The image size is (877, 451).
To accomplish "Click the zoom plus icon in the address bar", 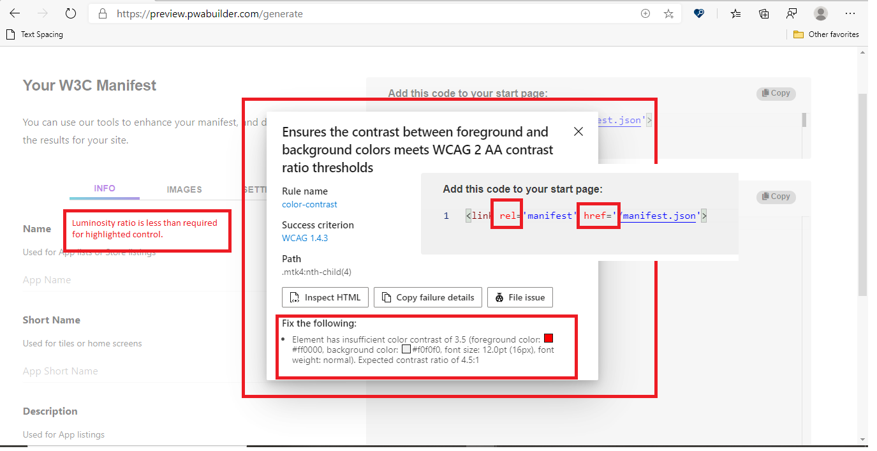I will pos(645,13).
